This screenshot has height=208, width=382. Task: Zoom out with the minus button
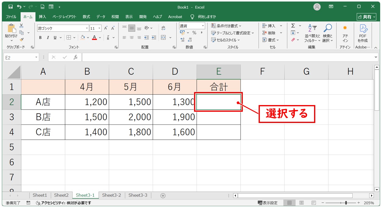(x=323, y=203)
